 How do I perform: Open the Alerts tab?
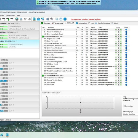pos(115,23)
